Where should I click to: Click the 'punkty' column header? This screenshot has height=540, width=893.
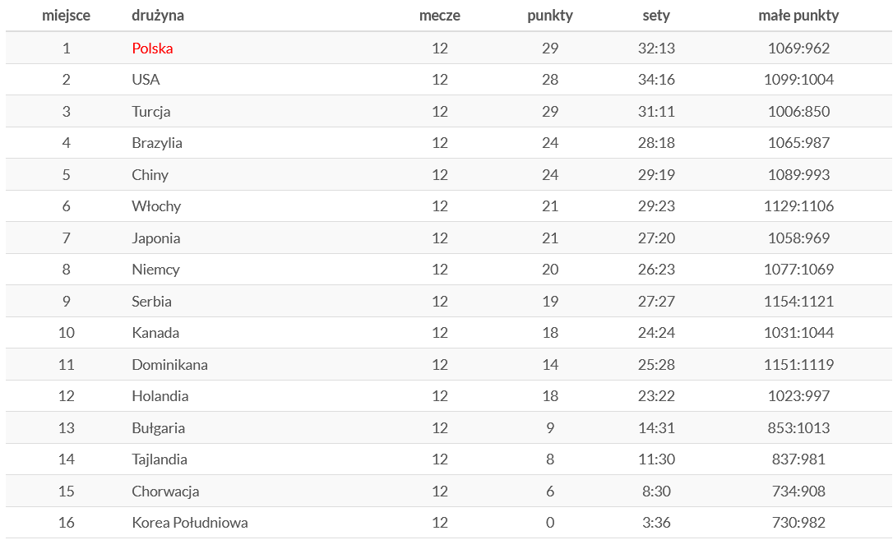pos(550,16)
